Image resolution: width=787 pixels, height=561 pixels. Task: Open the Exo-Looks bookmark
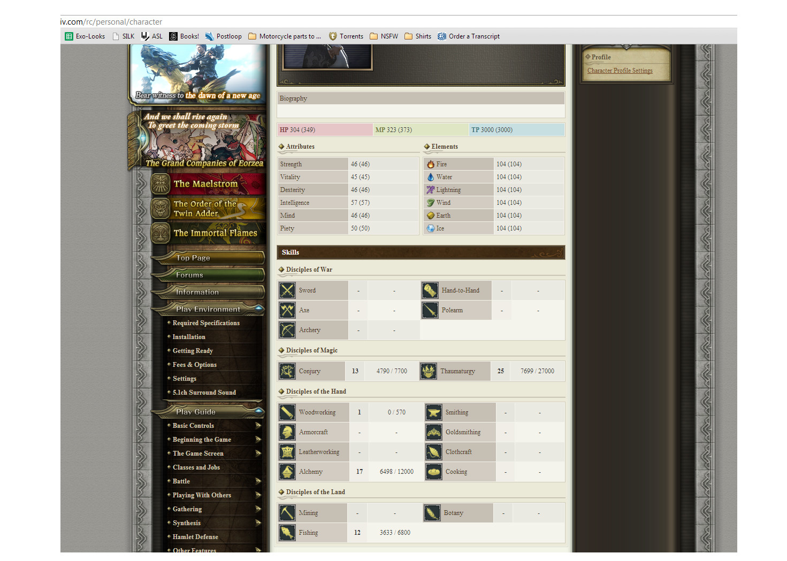(x=85, y=36)
